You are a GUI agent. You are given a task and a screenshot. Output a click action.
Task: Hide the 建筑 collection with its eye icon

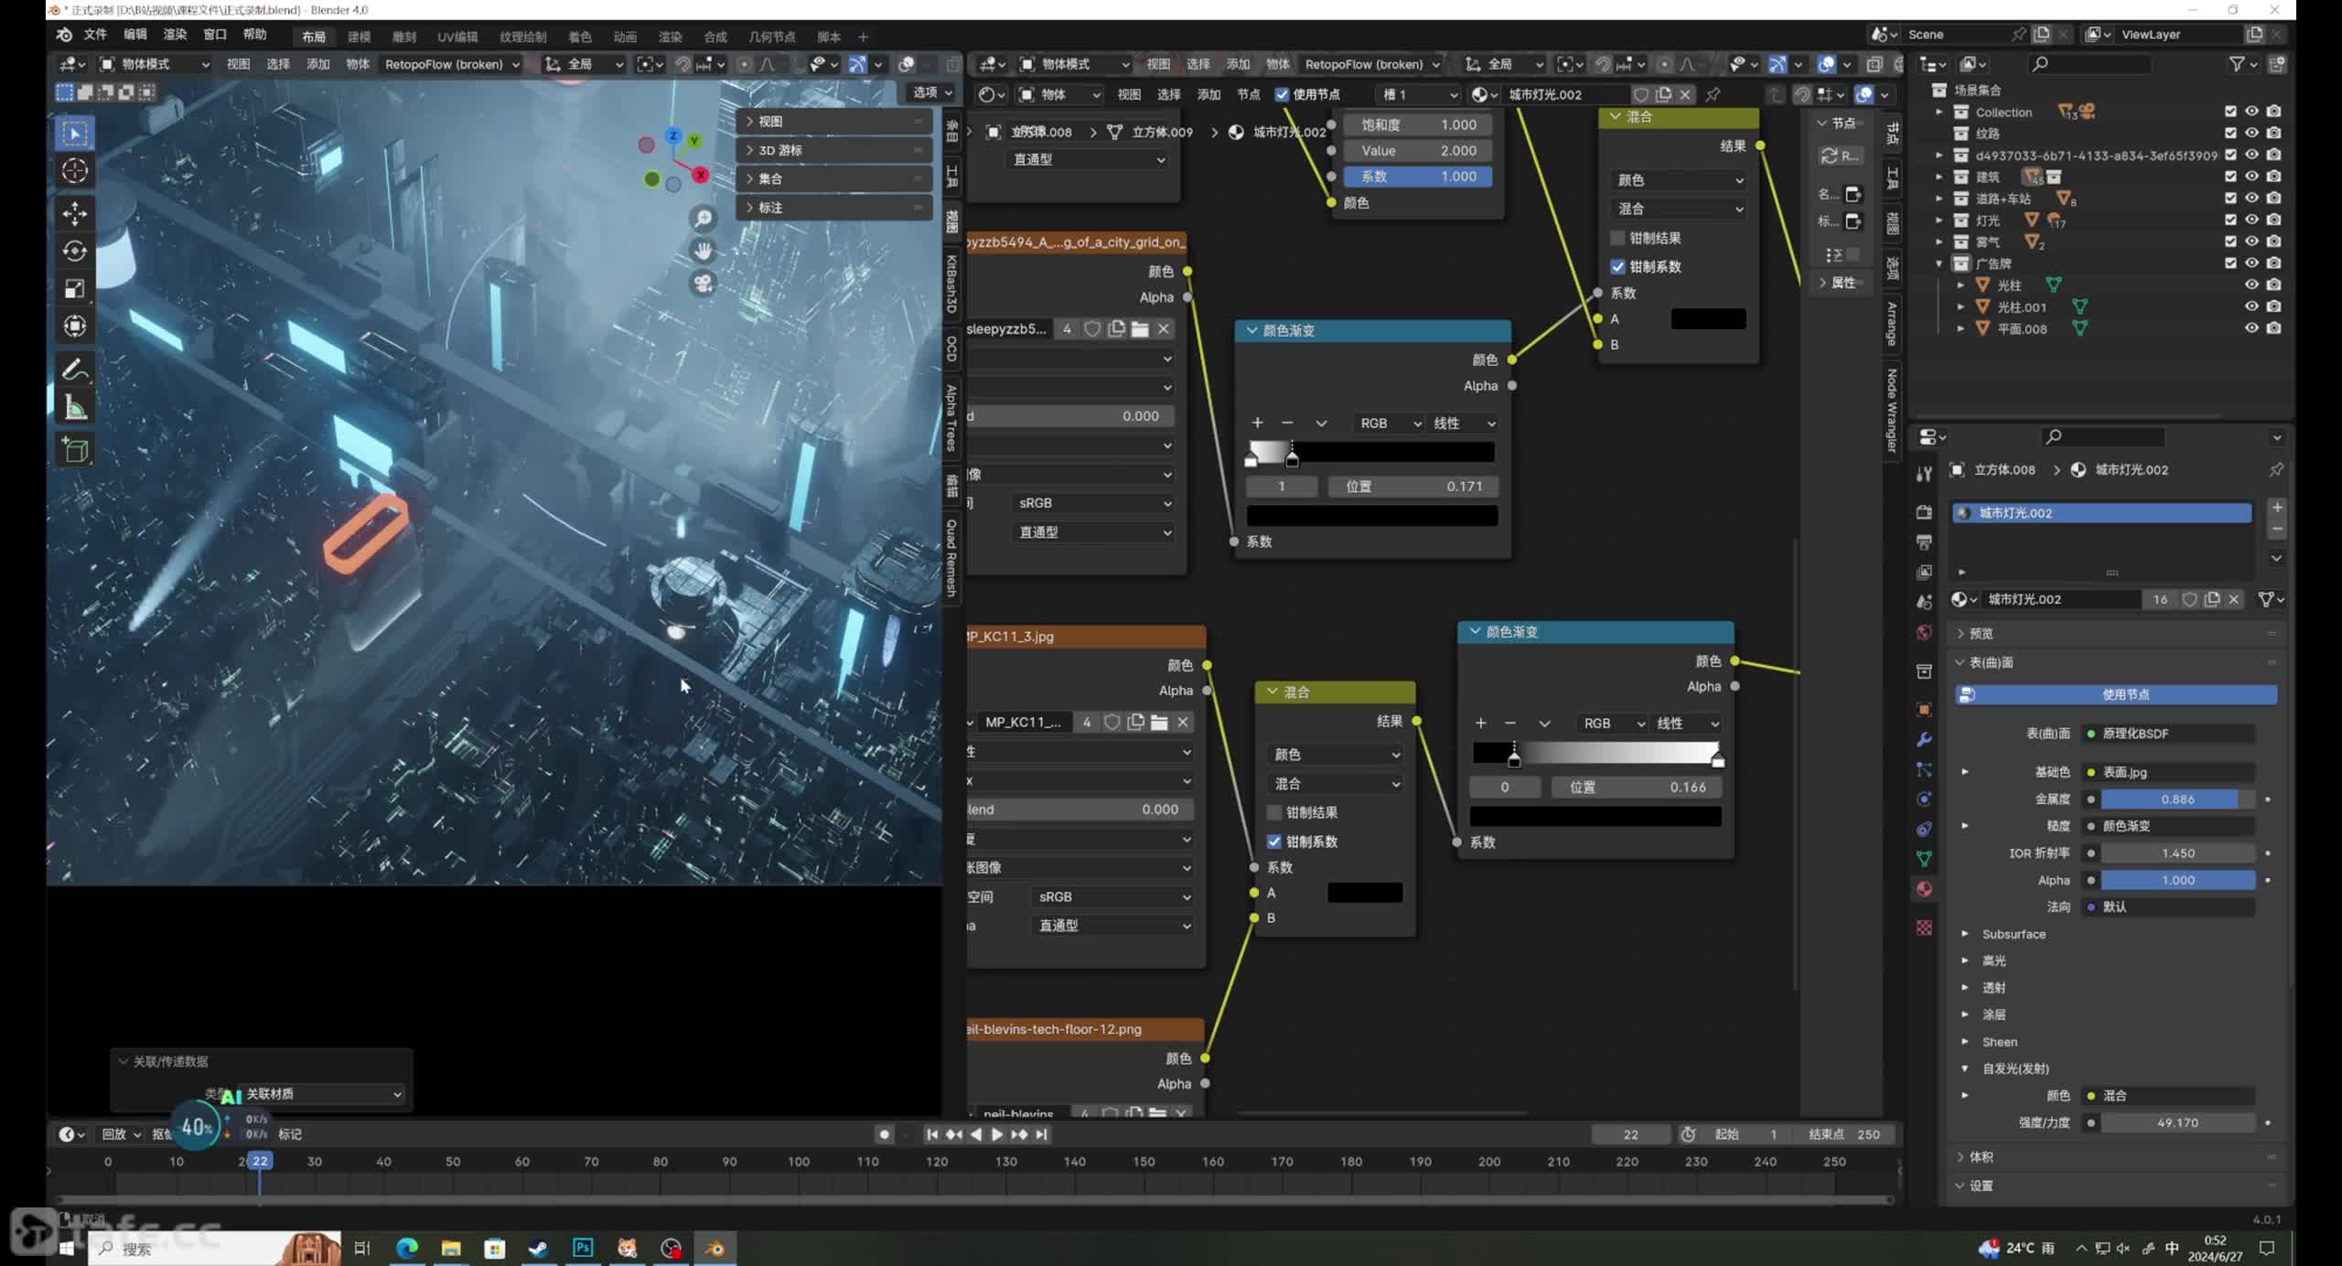2251,177
